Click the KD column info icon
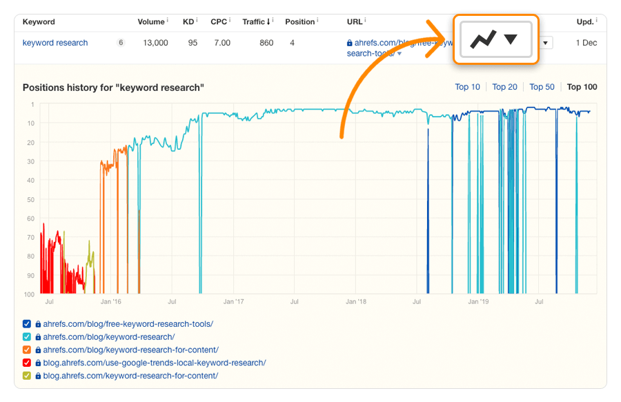The image size is (621, 402). tap(195, 19)
